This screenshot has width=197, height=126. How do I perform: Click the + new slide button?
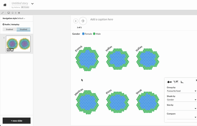coord(17,121)
